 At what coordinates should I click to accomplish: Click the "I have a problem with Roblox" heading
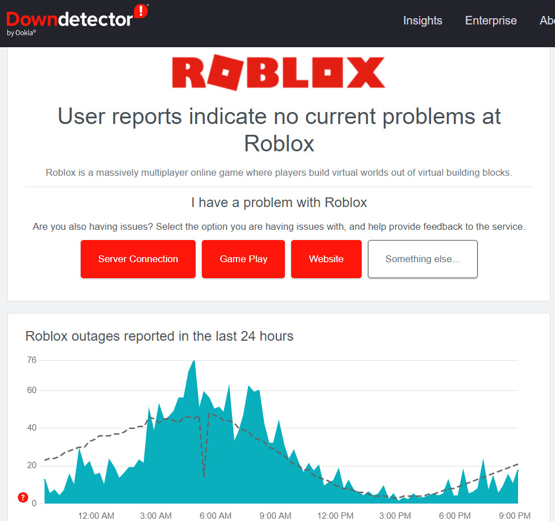tap(279, 202)
